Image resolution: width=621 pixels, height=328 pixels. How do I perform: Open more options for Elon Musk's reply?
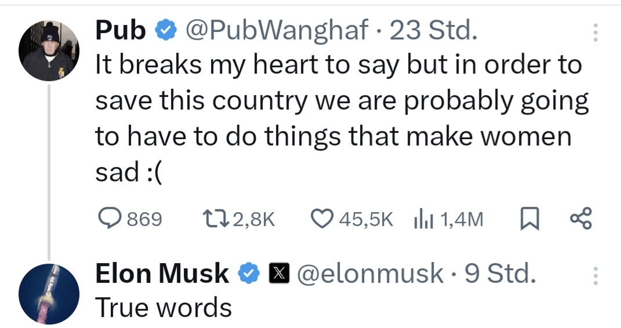594,276
